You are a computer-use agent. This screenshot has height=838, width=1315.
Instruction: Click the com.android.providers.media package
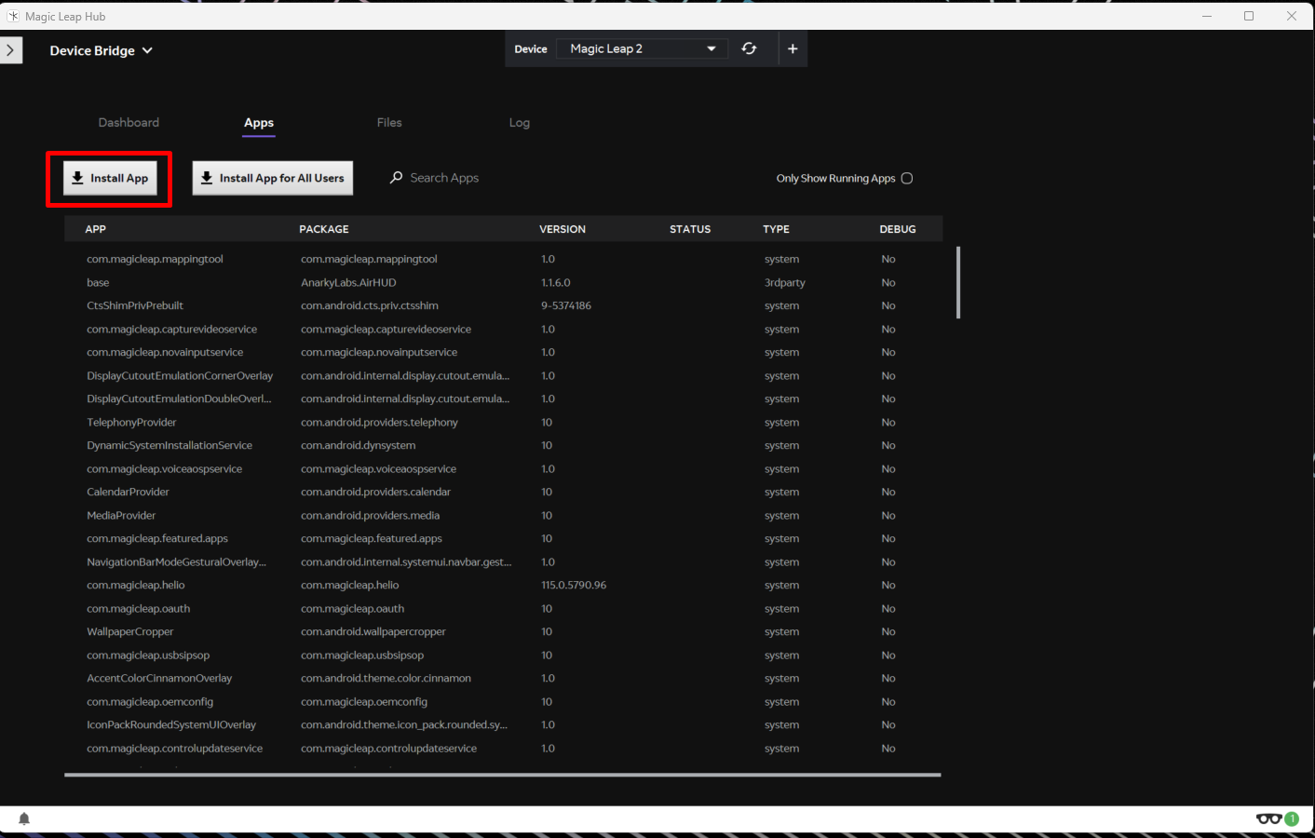coord(370,515)
